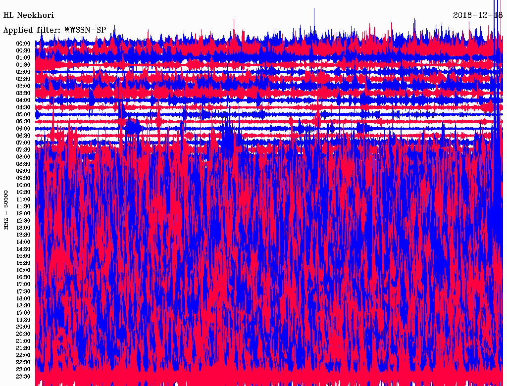This screenshot has width=507, height=386.
Task: Select the 17:30 time label
Action: click(x=23, y=291)
